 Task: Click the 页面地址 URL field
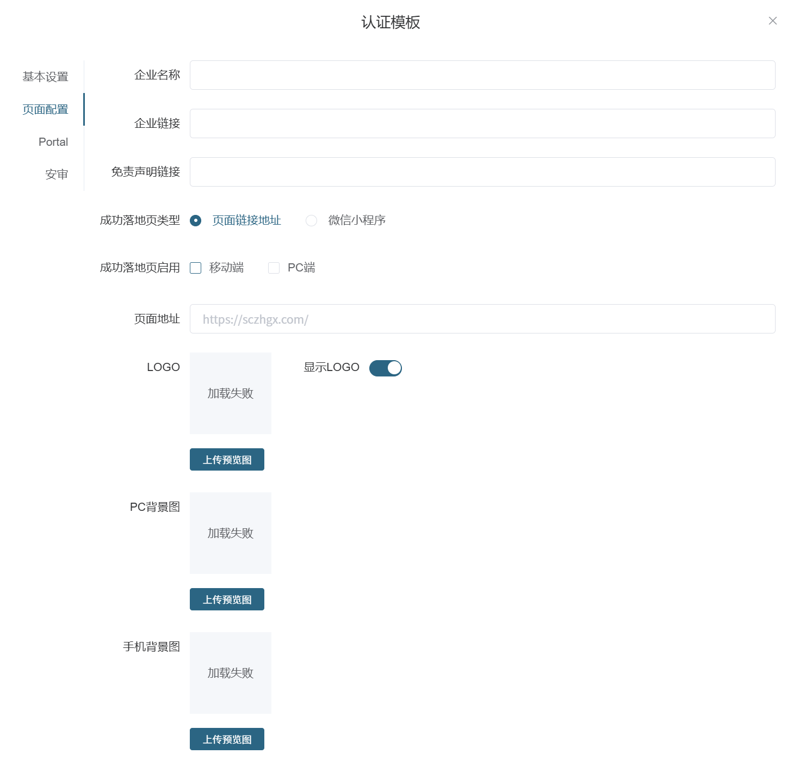(x=482, y=319)
